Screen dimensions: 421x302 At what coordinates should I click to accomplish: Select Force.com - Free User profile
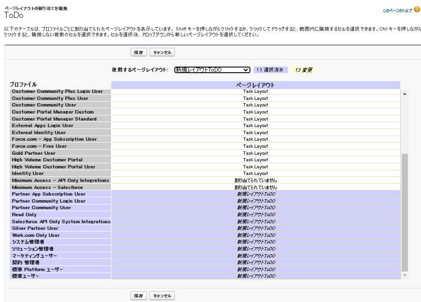[61, 146]
